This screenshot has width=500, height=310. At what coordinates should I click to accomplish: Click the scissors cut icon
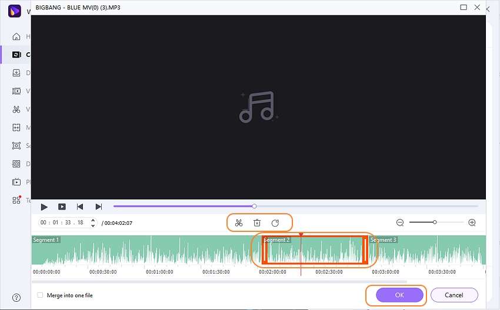tap(238, 223)
